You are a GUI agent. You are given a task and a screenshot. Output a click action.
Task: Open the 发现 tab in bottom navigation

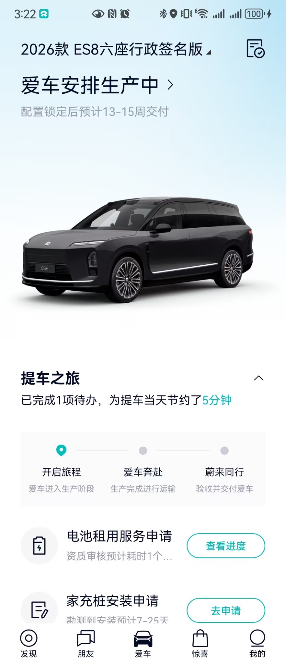[x=29, y=644]
